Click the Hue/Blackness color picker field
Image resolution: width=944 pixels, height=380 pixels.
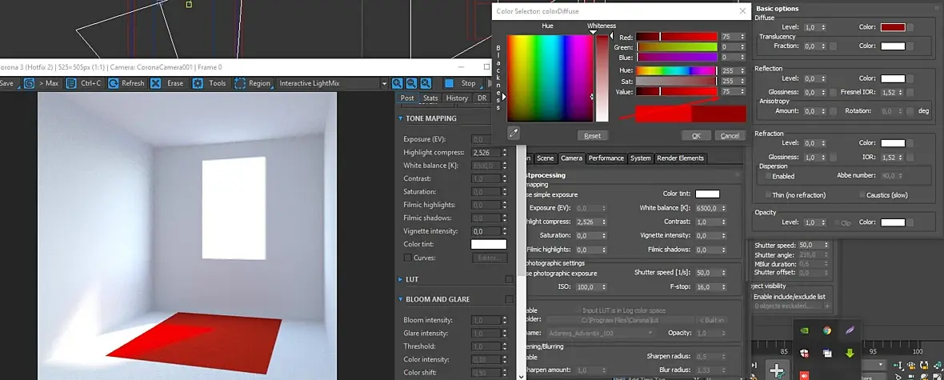[550, 78]
